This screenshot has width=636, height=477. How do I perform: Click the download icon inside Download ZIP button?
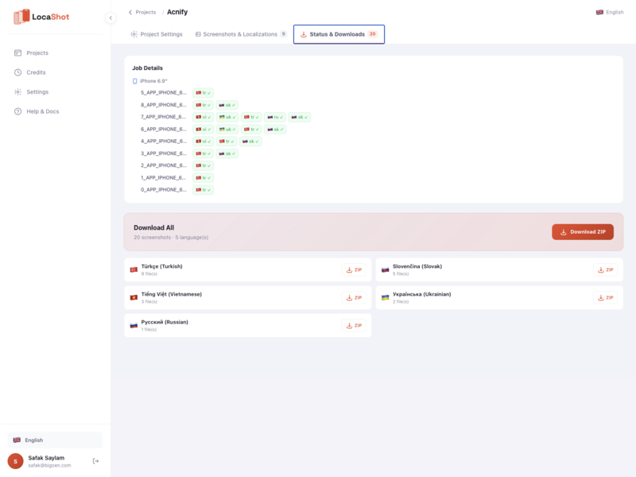pos(564,231)
